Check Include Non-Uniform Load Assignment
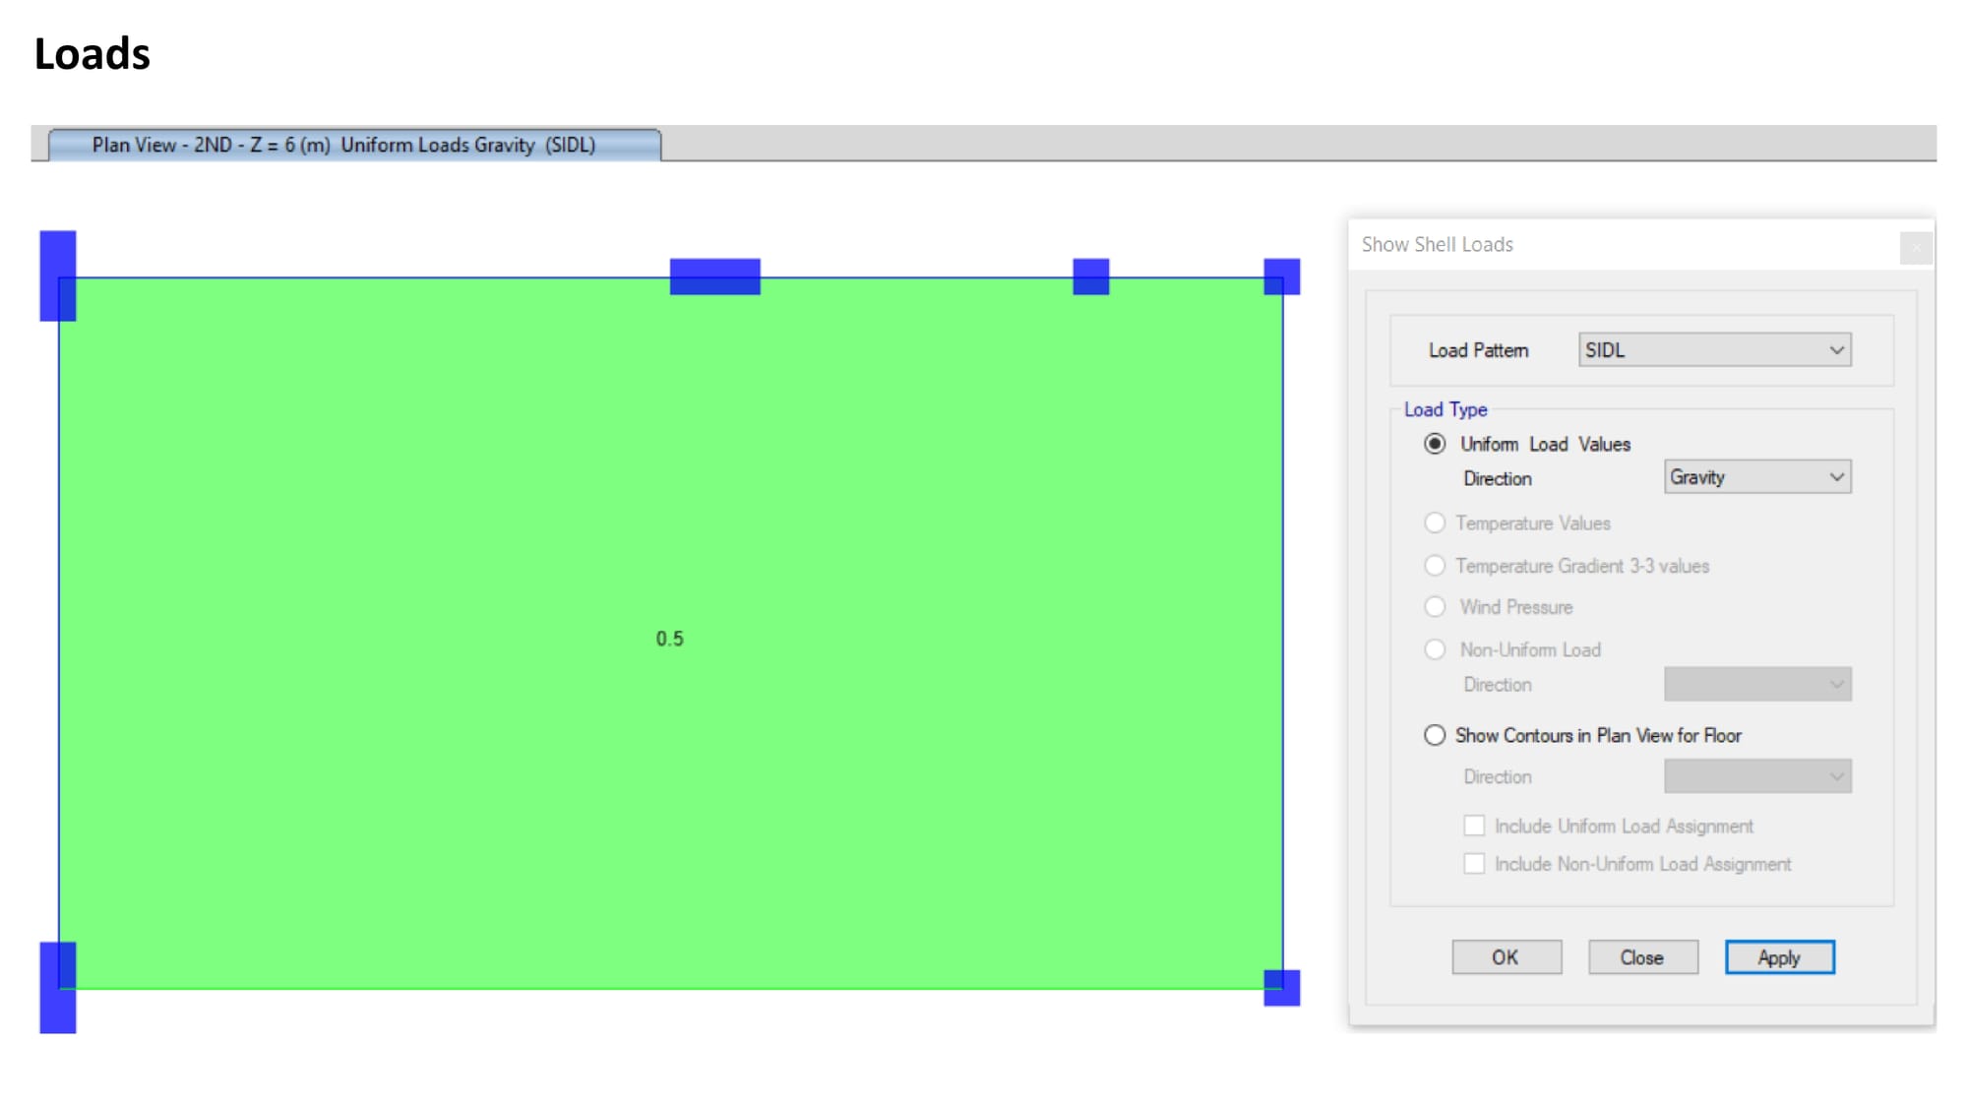 1473,864
